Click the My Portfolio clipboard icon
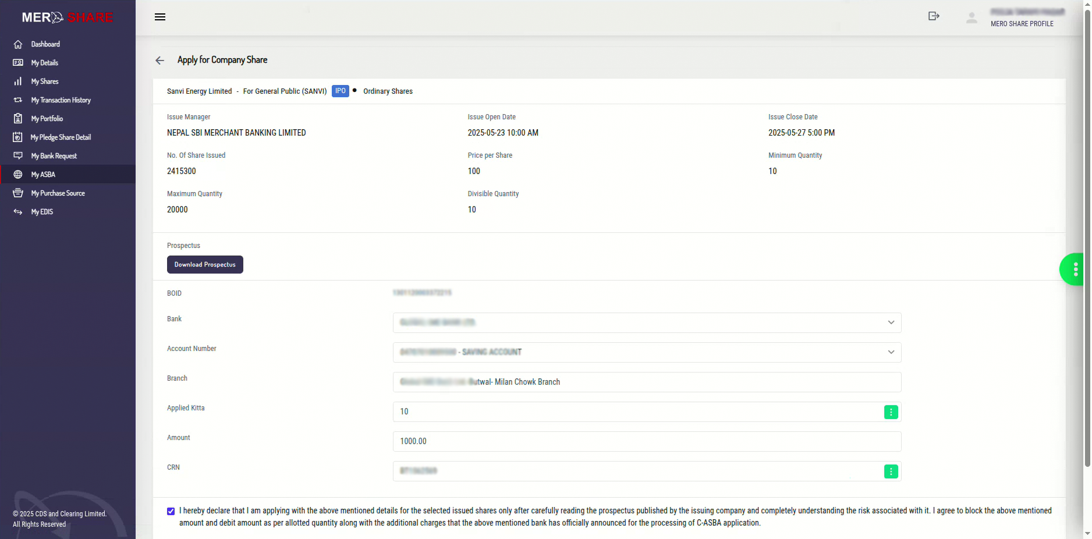The height and width of the screenshot is (539, 1092). point(18,119)
